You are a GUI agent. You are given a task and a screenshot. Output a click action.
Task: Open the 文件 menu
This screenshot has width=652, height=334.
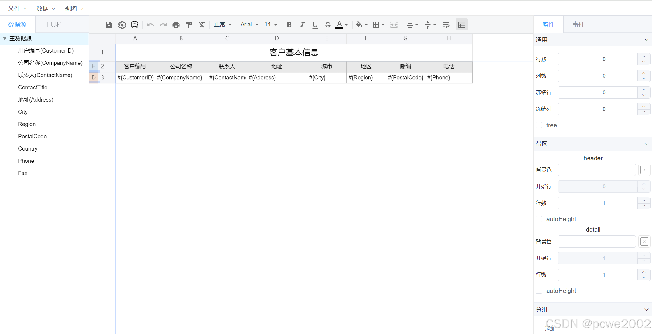click(x=17, y=8)
